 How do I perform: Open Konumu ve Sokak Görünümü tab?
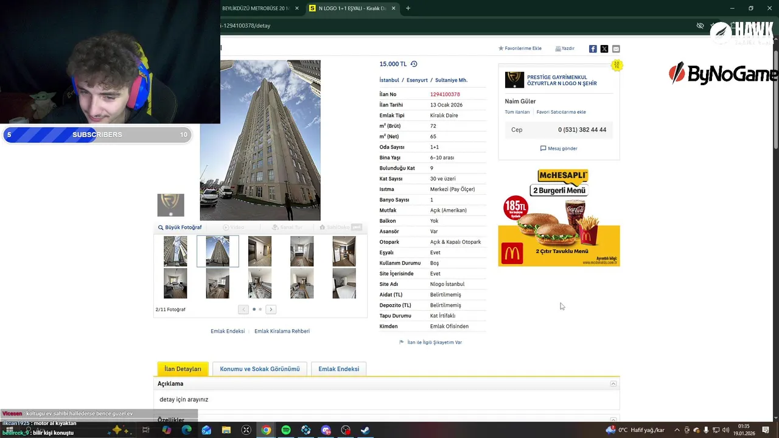click(260, 369)
